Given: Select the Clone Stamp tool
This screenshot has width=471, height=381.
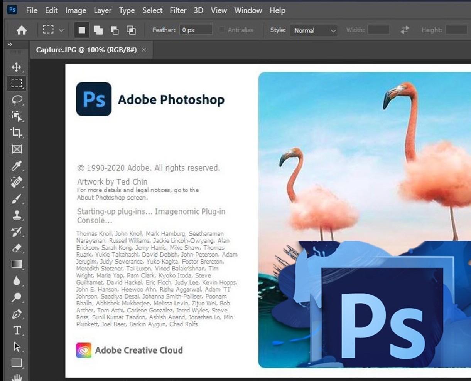Looking at the screenshot, I should click(16, 215).
